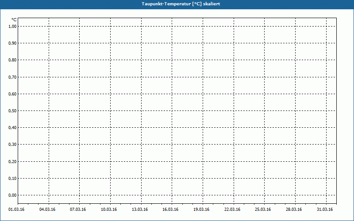
Task: Click the y-axis value 0,90
Action: coord(12,43)
